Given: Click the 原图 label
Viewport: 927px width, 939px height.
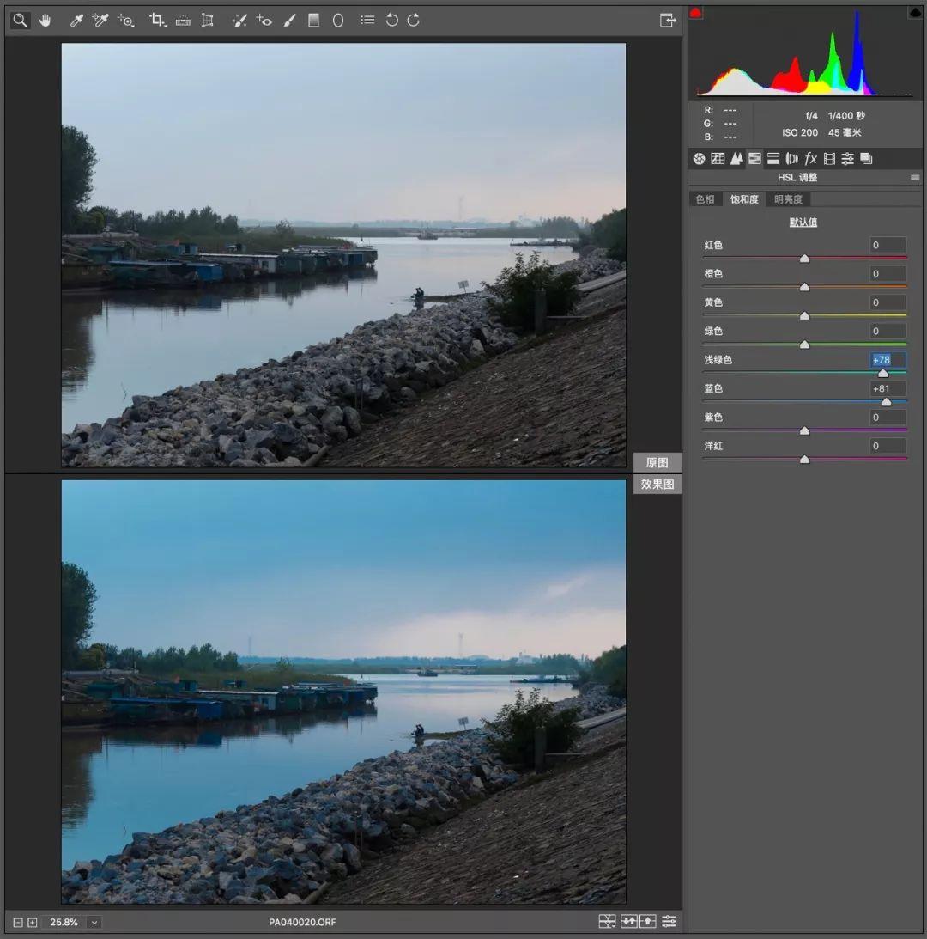Looking at the screenshot, I should tap(657, 462).
